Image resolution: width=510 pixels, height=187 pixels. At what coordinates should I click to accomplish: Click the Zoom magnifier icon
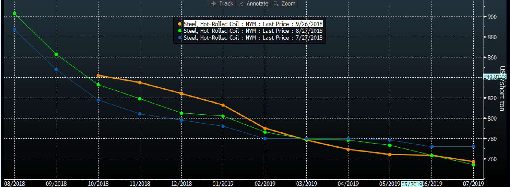click(276, 3)
